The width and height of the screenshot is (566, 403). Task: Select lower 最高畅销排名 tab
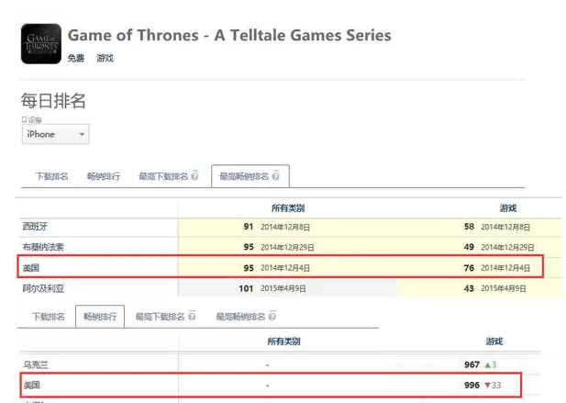(240, 317)
